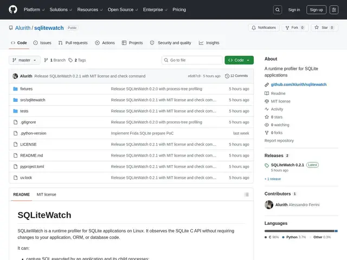Click the Sign in link
347x260 pixels.
click(x=294, y=10)
